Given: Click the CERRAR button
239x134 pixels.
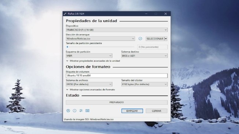Looking at the screenshot, I should (157, 111).
